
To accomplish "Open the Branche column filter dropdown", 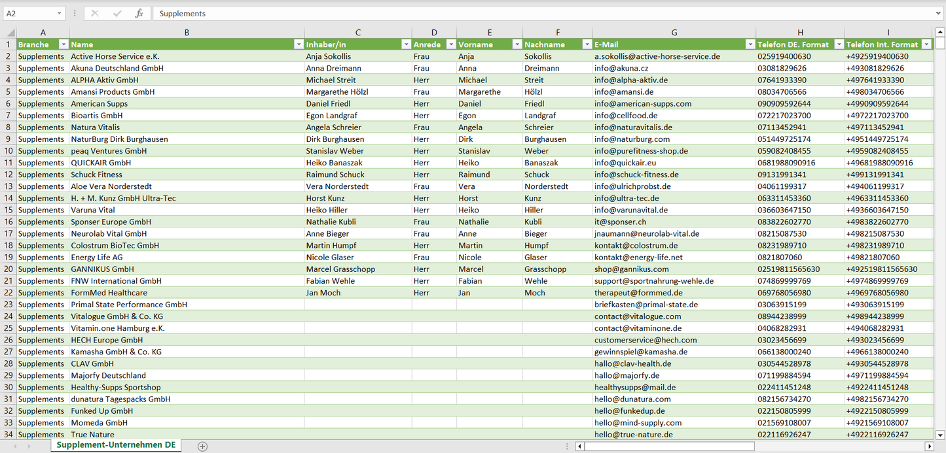I will click(x=64, y=44).
